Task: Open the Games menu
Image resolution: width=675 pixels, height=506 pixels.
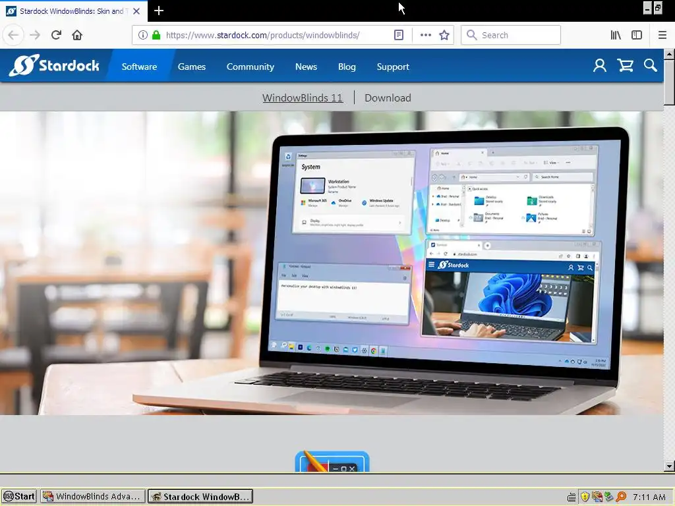Action: (x=192, y=67)
